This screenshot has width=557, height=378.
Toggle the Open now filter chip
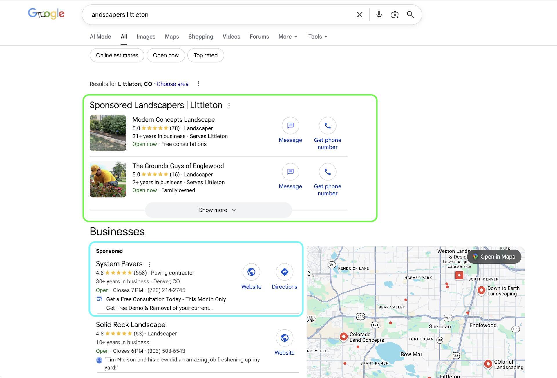pos(166,55)
